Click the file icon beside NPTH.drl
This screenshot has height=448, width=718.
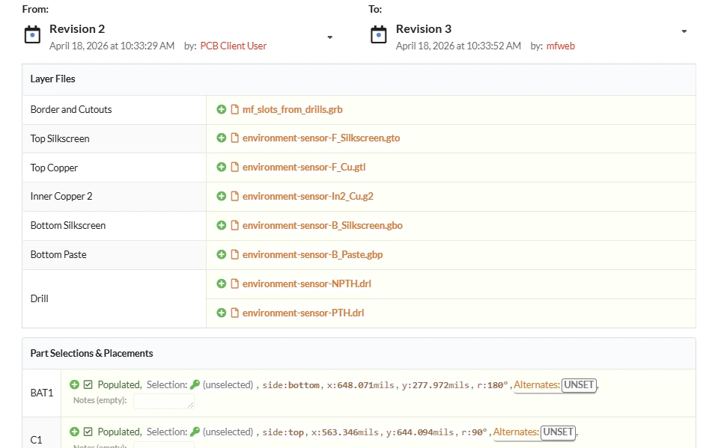click(x=234, y=283)
